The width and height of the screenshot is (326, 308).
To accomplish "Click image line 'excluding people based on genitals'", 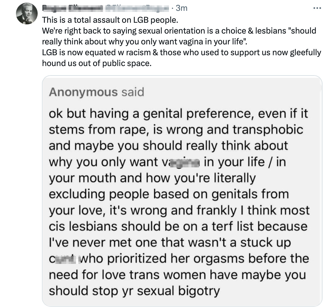I will [x=168, y=194].
